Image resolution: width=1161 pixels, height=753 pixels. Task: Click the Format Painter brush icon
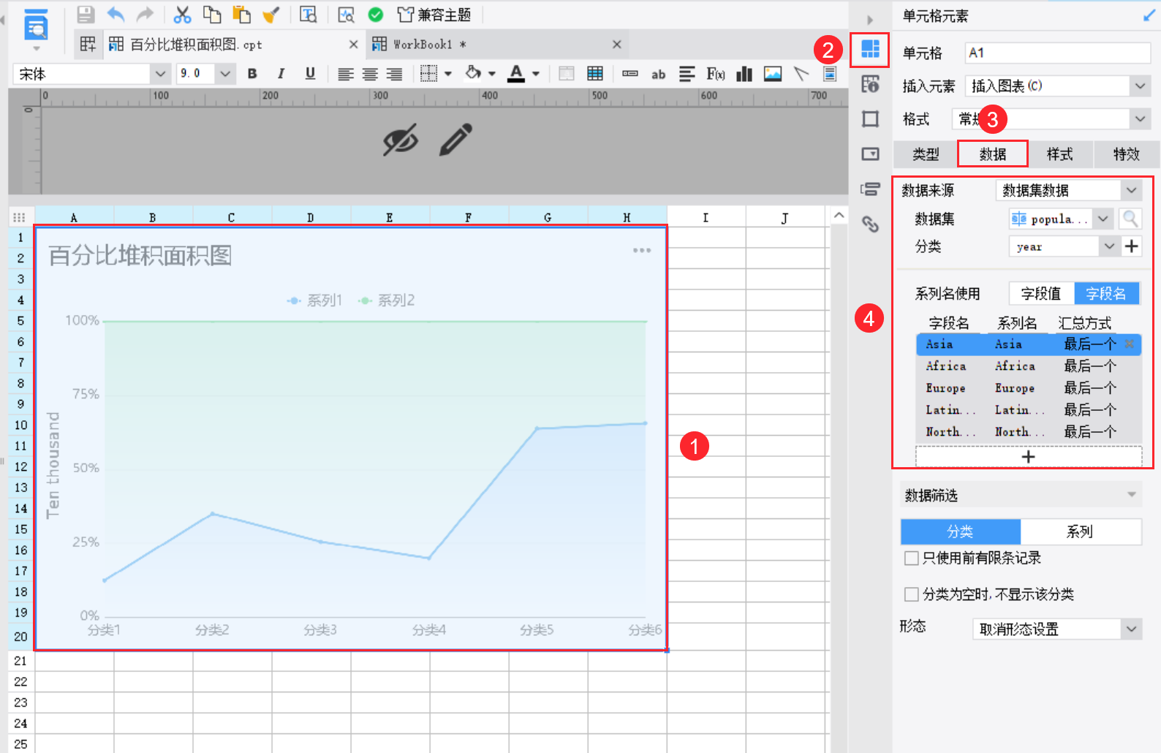tap(271, 15)
